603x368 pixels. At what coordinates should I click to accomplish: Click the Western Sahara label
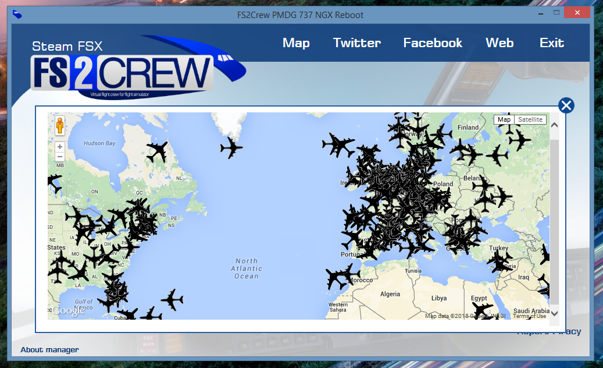pos(338,307)
